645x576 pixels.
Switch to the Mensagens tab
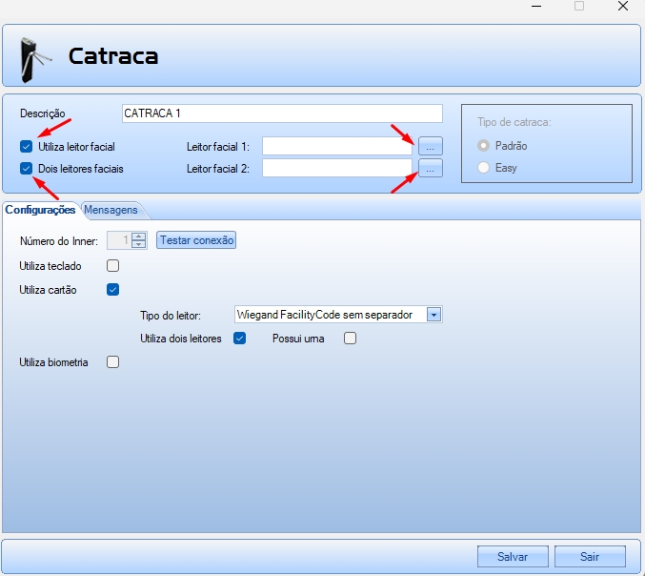click(x=113, y=209)
